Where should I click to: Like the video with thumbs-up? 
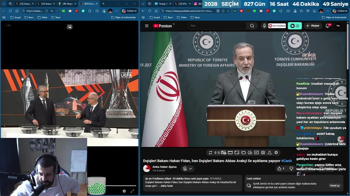click(x=281, y=169)
